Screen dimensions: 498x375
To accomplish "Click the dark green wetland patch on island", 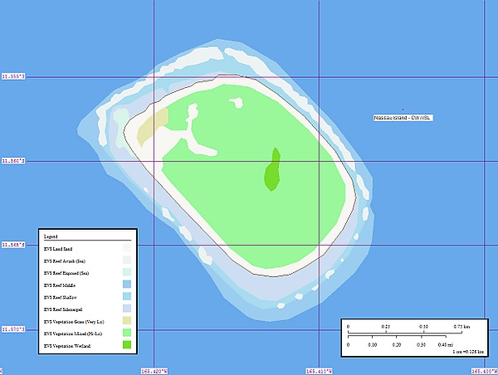I will (x=272, y=170).
